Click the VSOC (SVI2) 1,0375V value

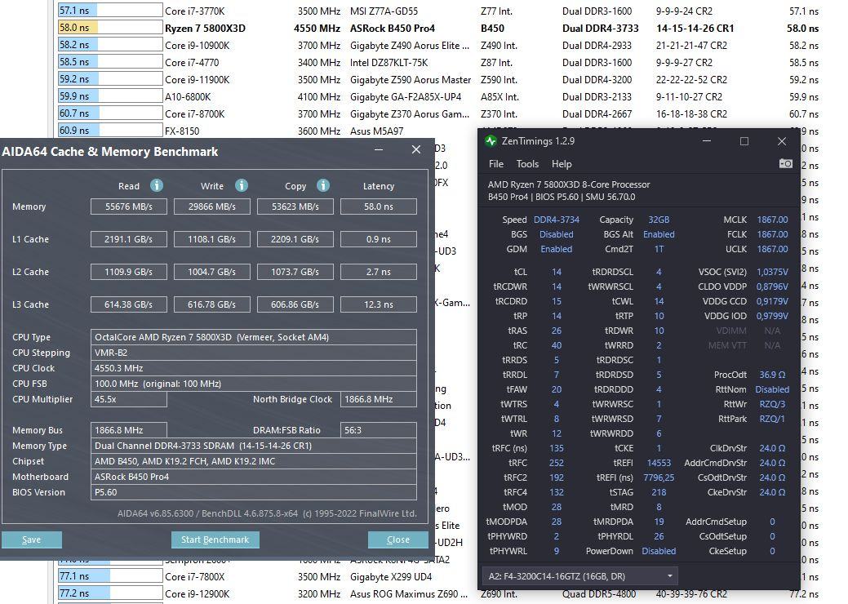[772, 272]
